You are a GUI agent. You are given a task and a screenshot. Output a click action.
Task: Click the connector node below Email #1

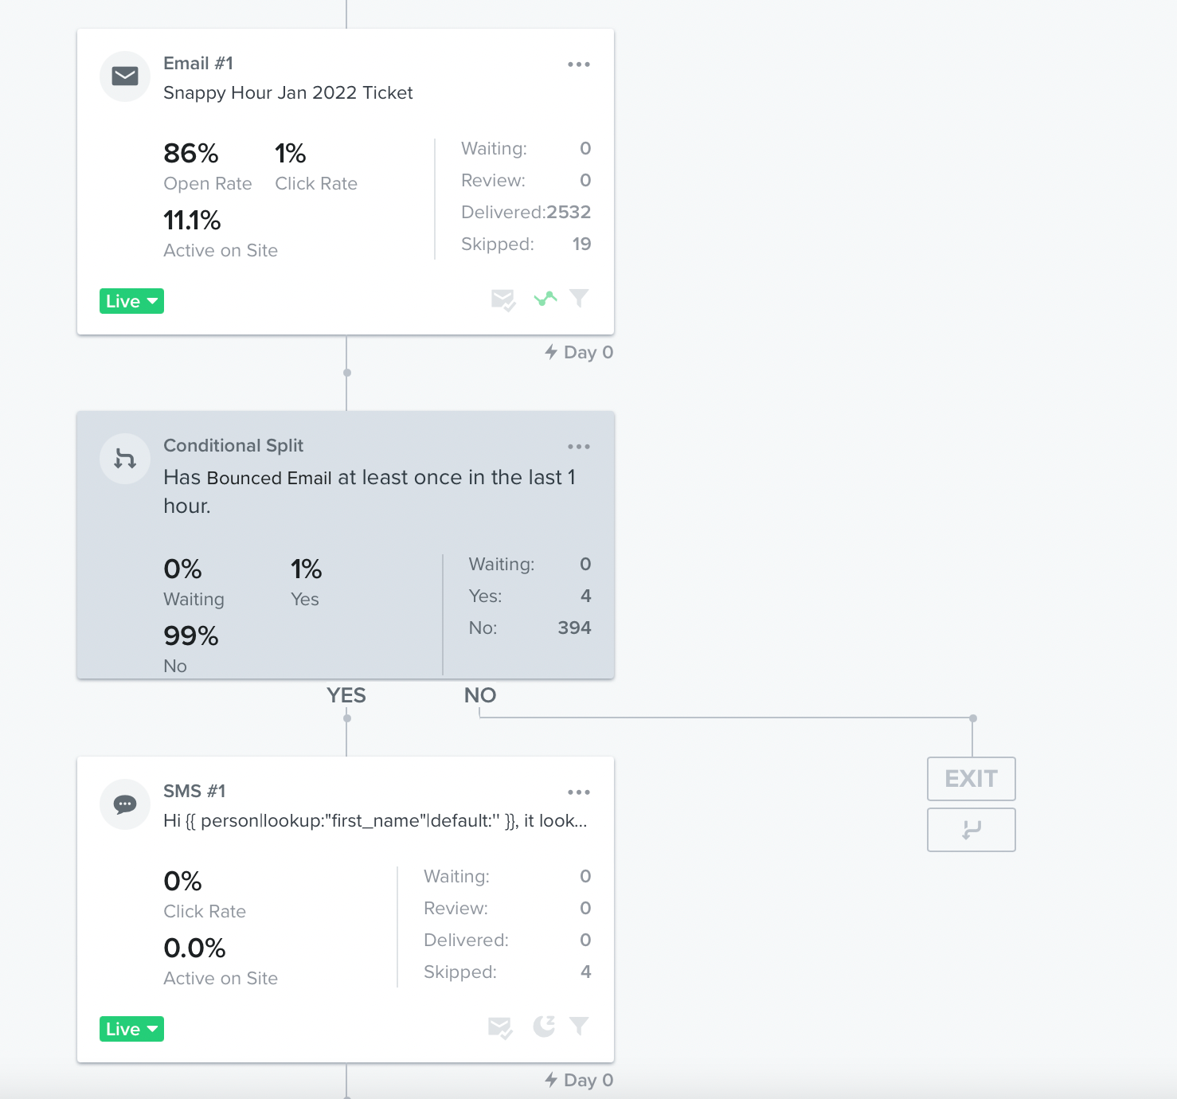pos(347,373)
